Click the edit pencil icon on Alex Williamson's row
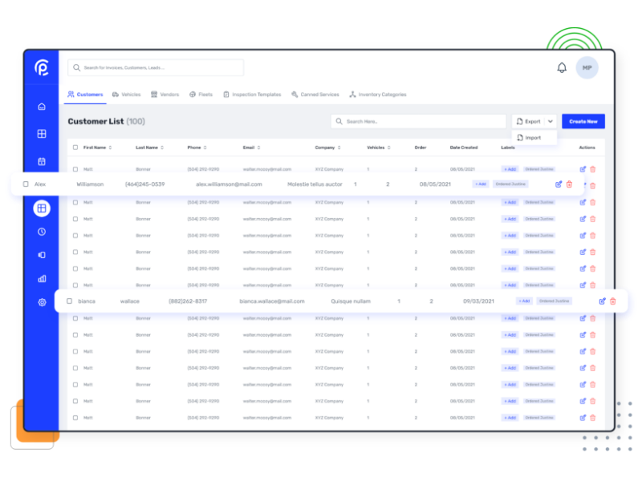642x481 pixels. (x=559, y=184)
